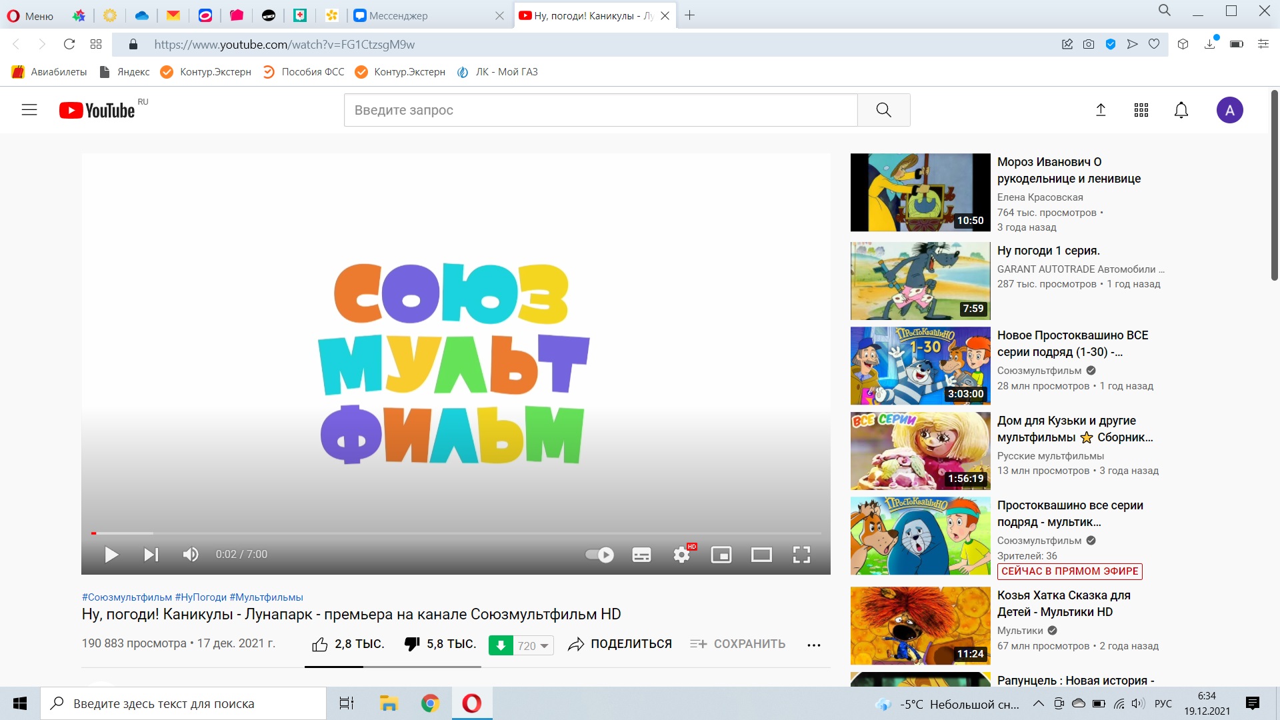Toggle subtitles in video player
This screenshot has width=1280, height=720.
click(x=641, y=555)
